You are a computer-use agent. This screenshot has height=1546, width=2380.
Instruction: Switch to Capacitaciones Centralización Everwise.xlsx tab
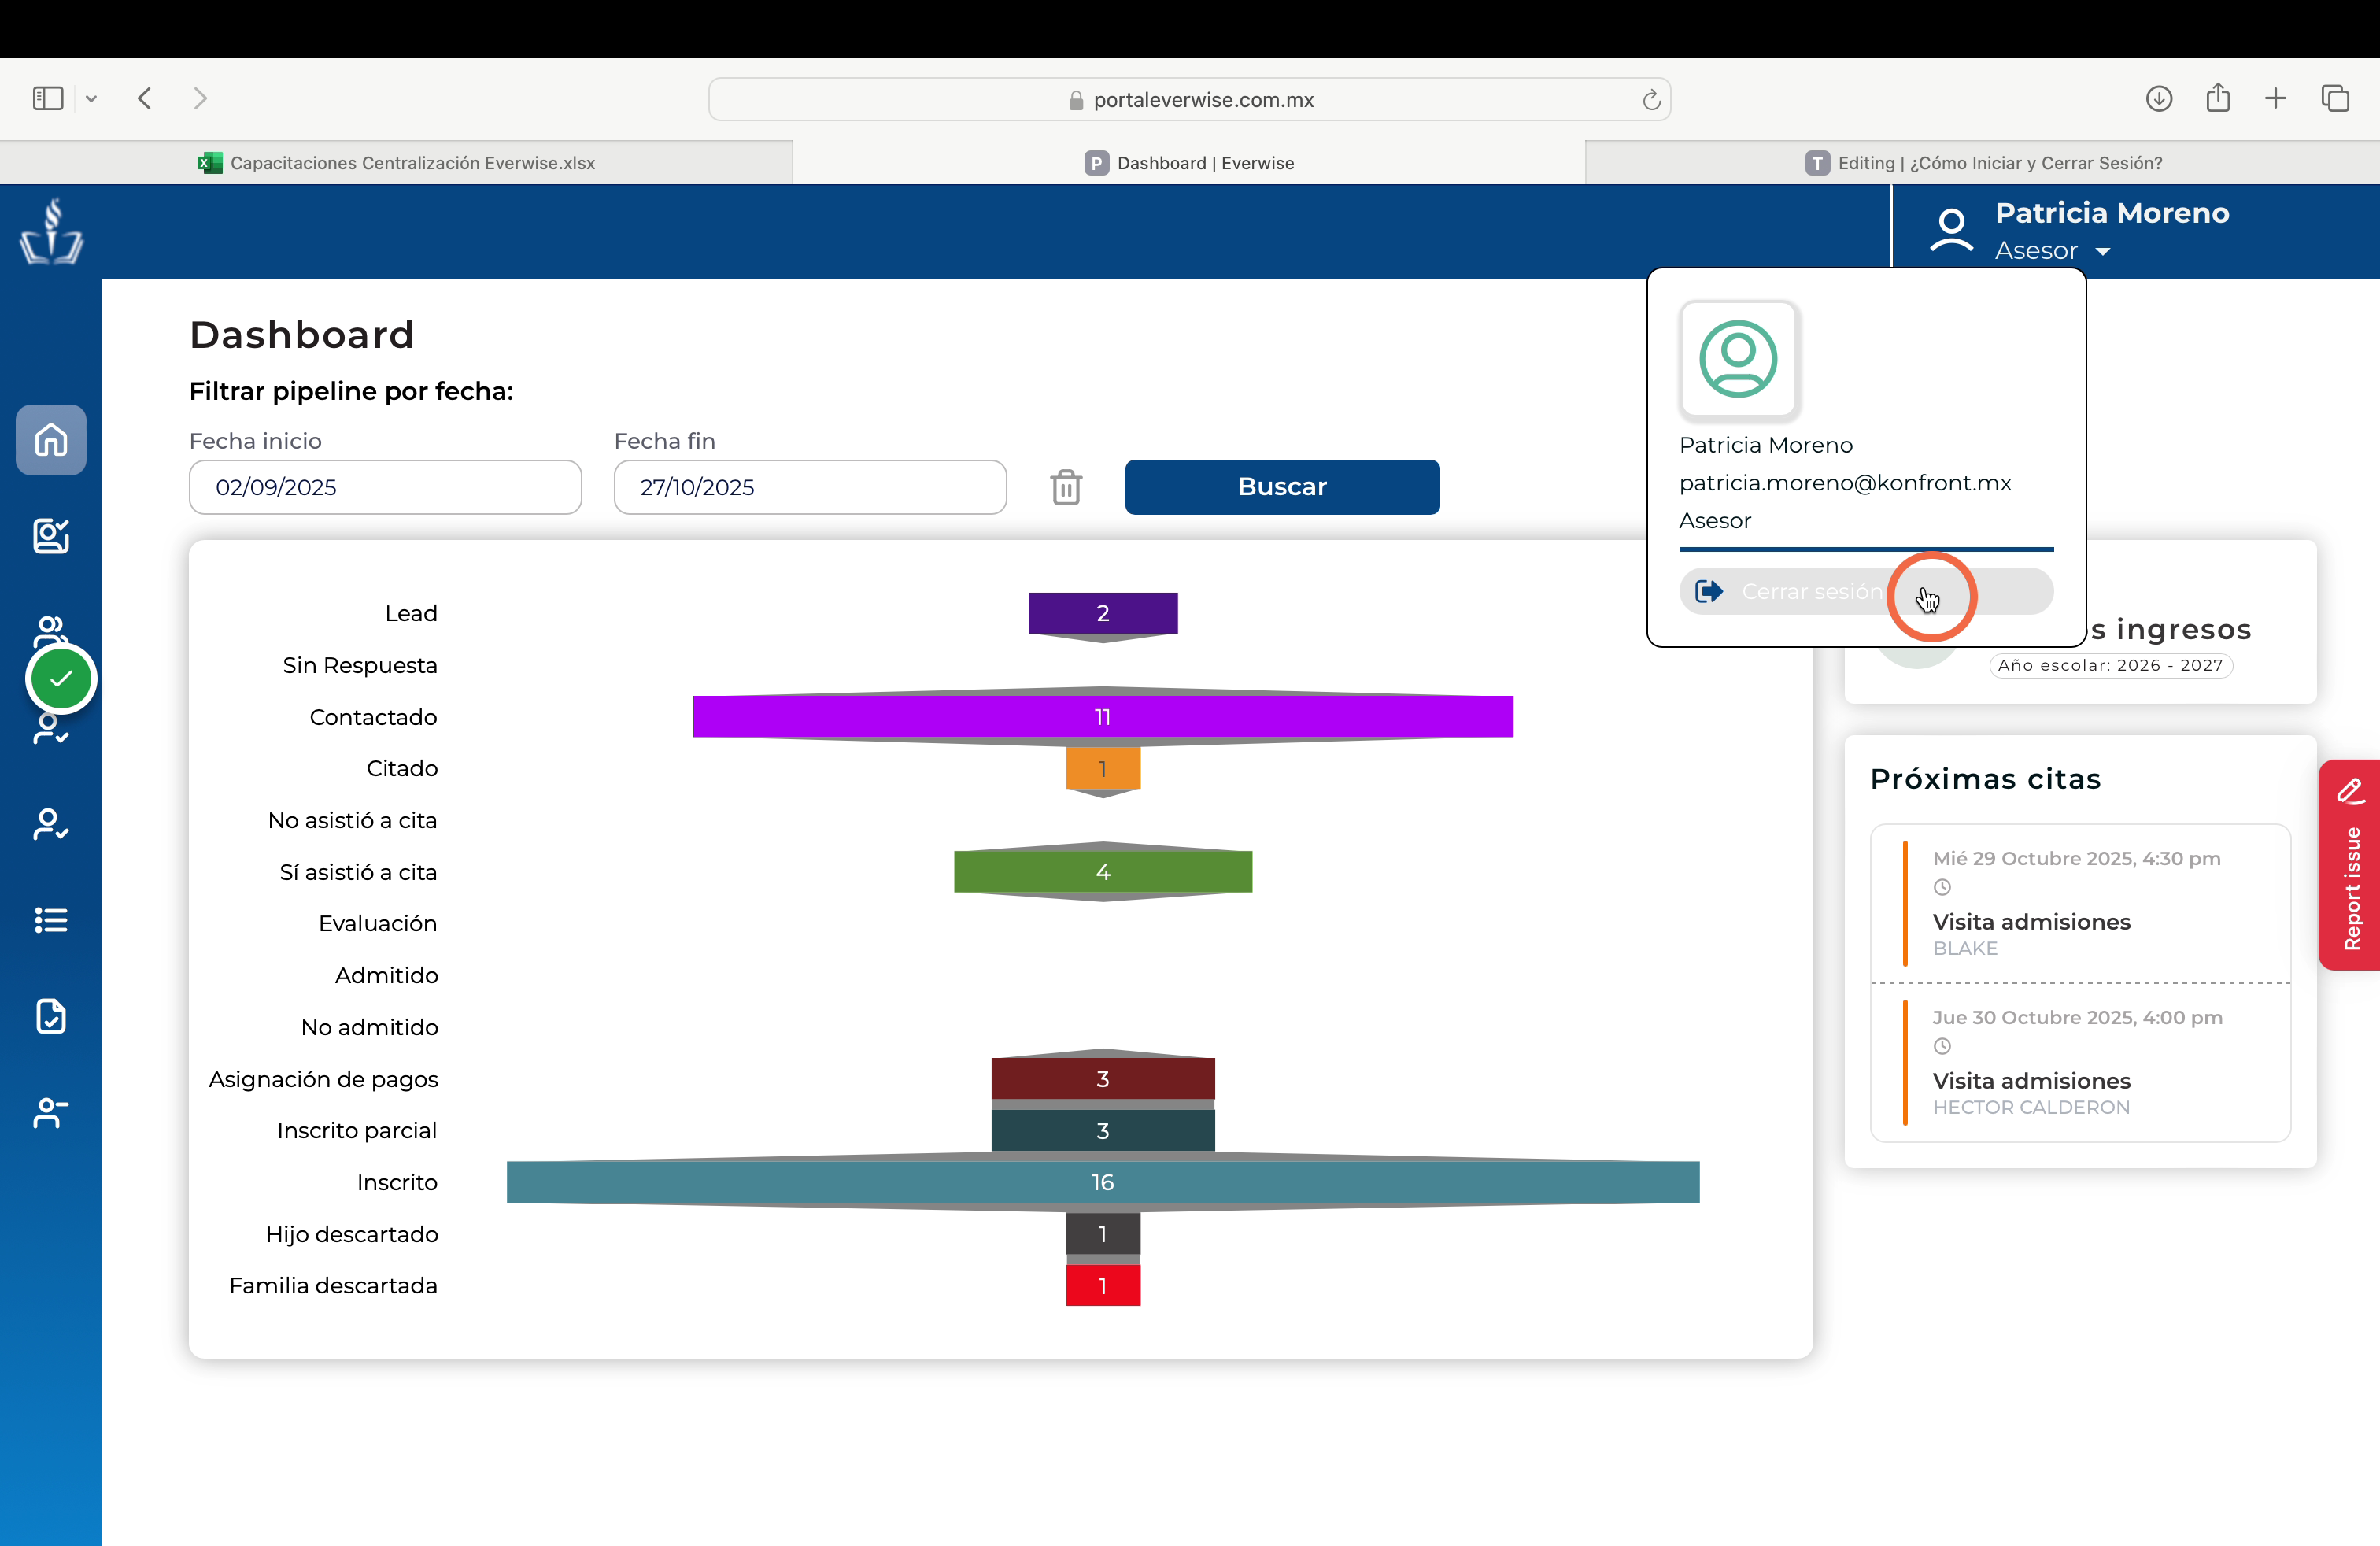click(396, 163)
